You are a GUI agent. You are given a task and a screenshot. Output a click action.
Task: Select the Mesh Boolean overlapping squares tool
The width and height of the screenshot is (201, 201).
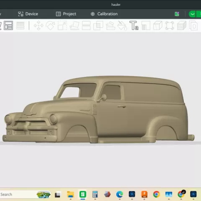tap(98, 26)
